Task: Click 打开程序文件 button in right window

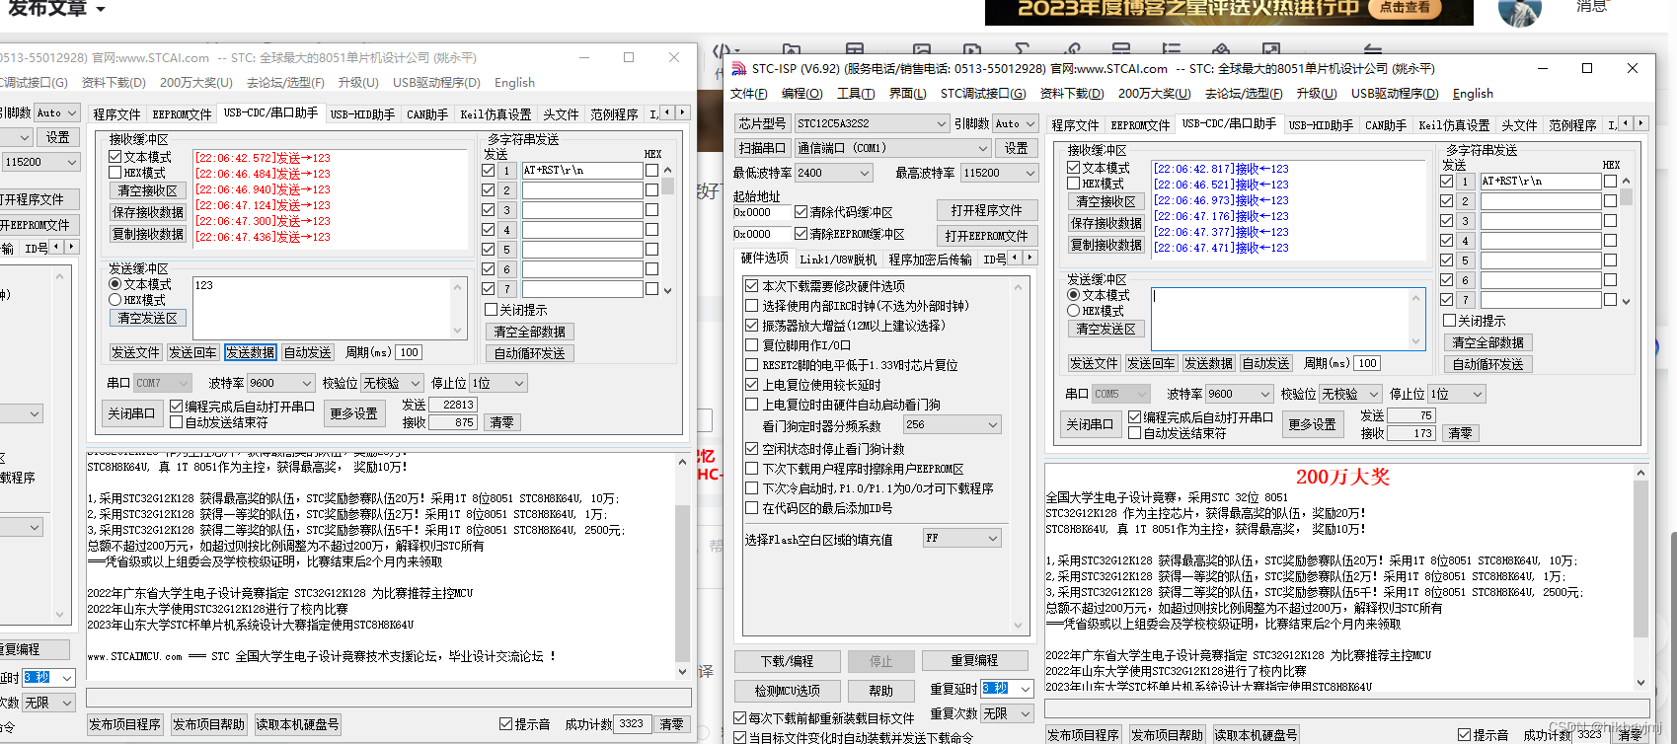Action: [986, 210]
